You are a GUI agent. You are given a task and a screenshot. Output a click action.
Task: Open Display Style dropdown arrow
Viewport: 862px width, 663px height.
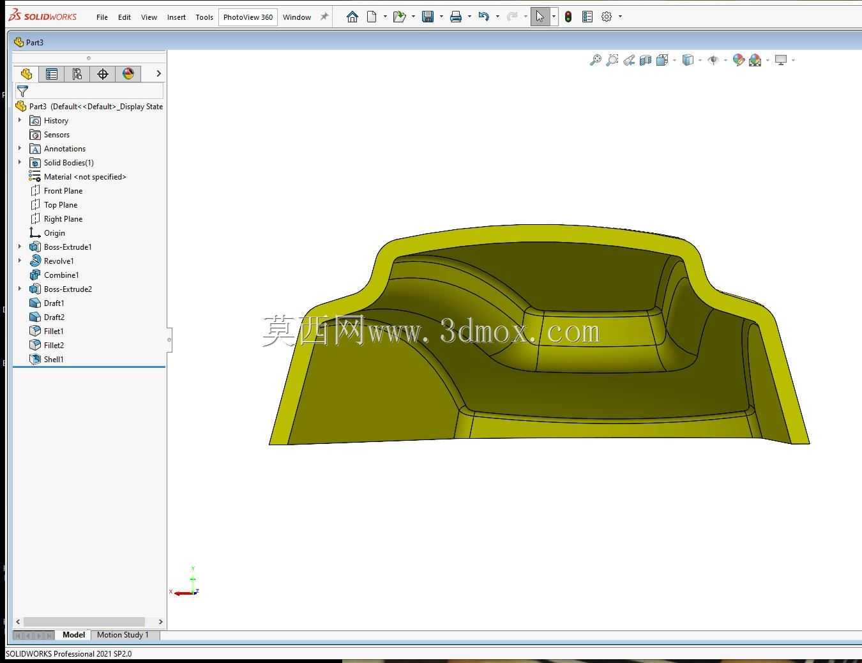coord(700,60)
